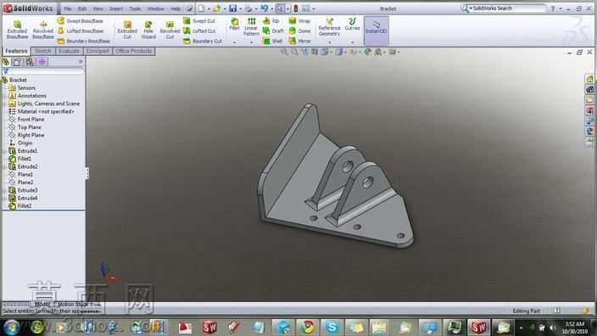Choose Lofted Boss/Base feature
Viewport: 597px width, 336px height.
click(x=81, y=31)
